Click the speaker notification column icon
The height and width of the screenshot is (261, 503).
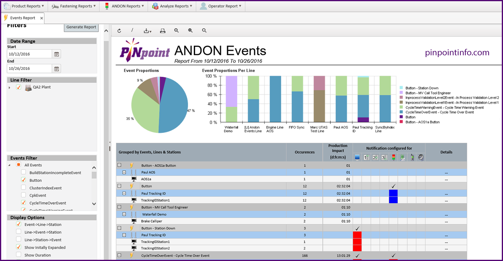(421, 157)
